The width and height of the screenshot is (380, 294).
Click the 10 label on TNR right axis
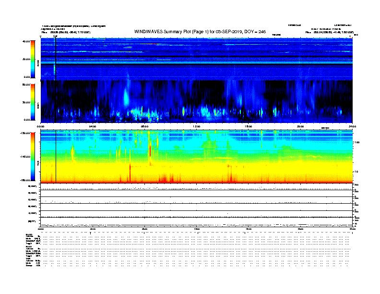(x=357, y=171)
